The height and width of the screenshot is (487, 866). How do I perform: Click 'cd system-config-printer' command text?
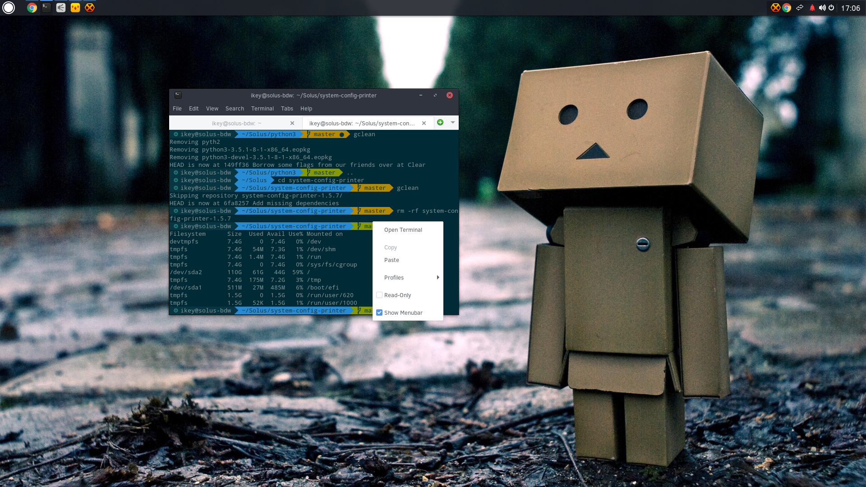pos(321,180)
